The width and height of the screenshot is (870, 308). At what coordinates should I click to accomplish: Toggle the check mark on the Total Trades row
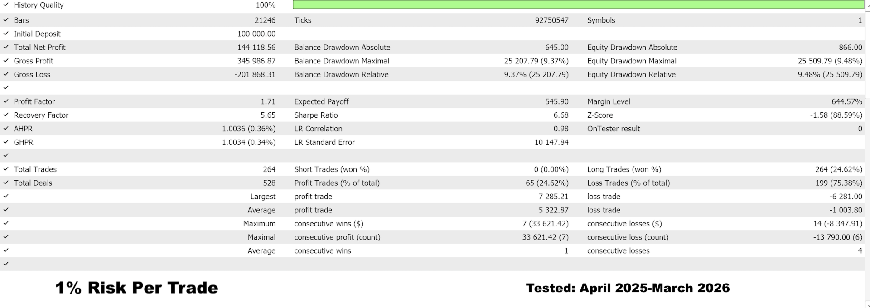coord(6,169)
